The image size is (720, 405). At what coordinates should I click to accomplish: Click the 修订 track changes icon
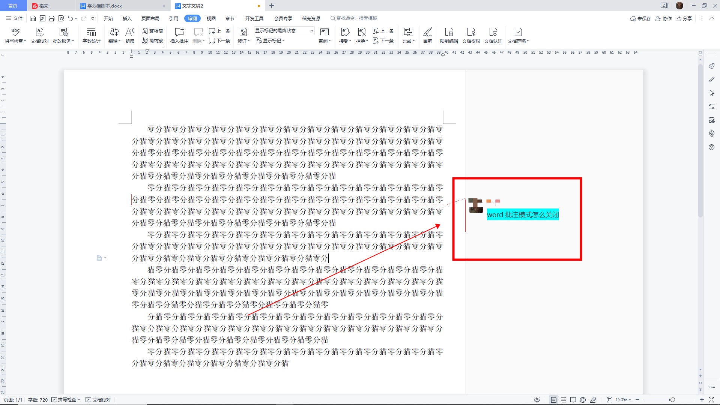(x=243, y=32)
